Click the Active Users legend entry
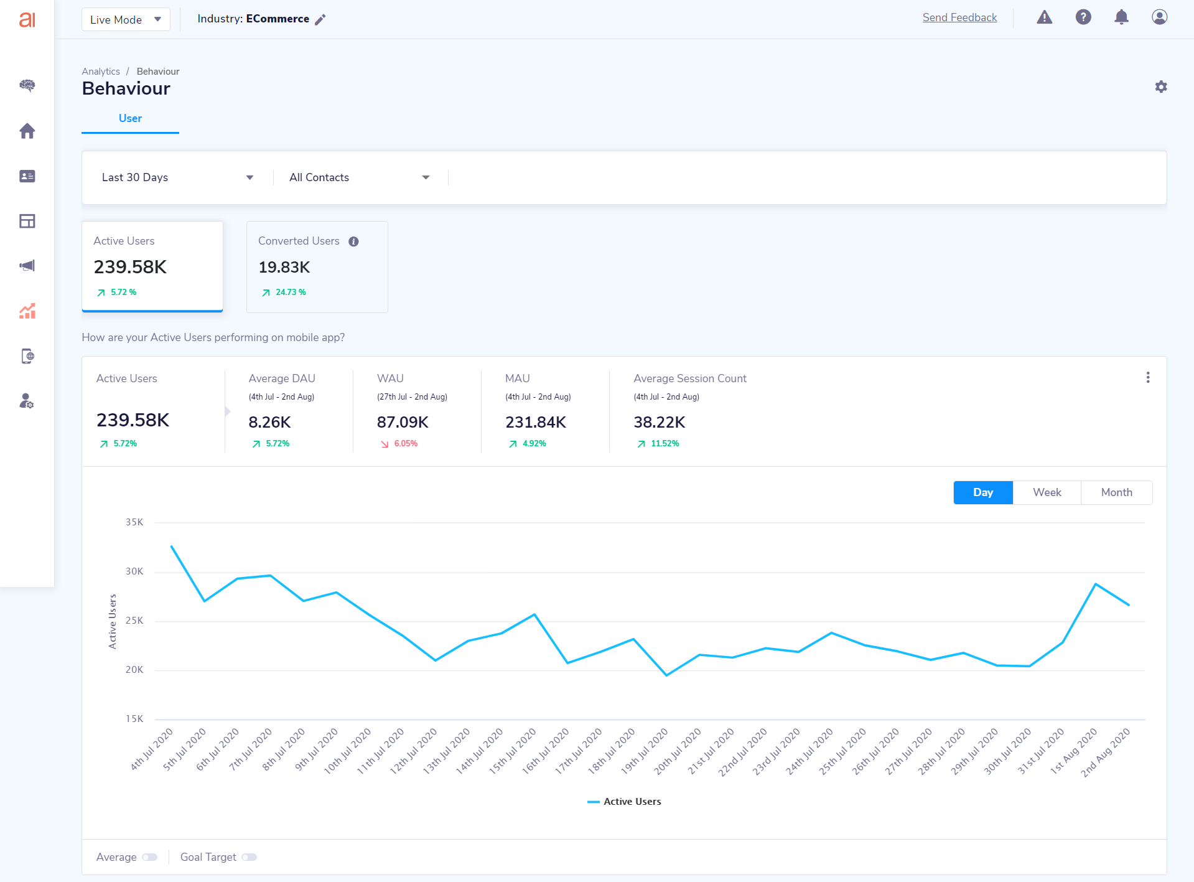This screenshot has width=1194, height=882. (624, 802)
